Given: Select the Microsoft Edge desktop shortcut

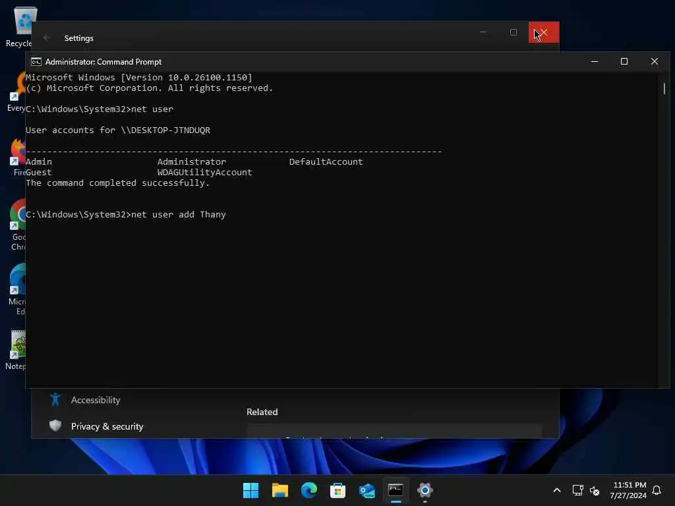Looking at the screenshot, I should point(16,290).
